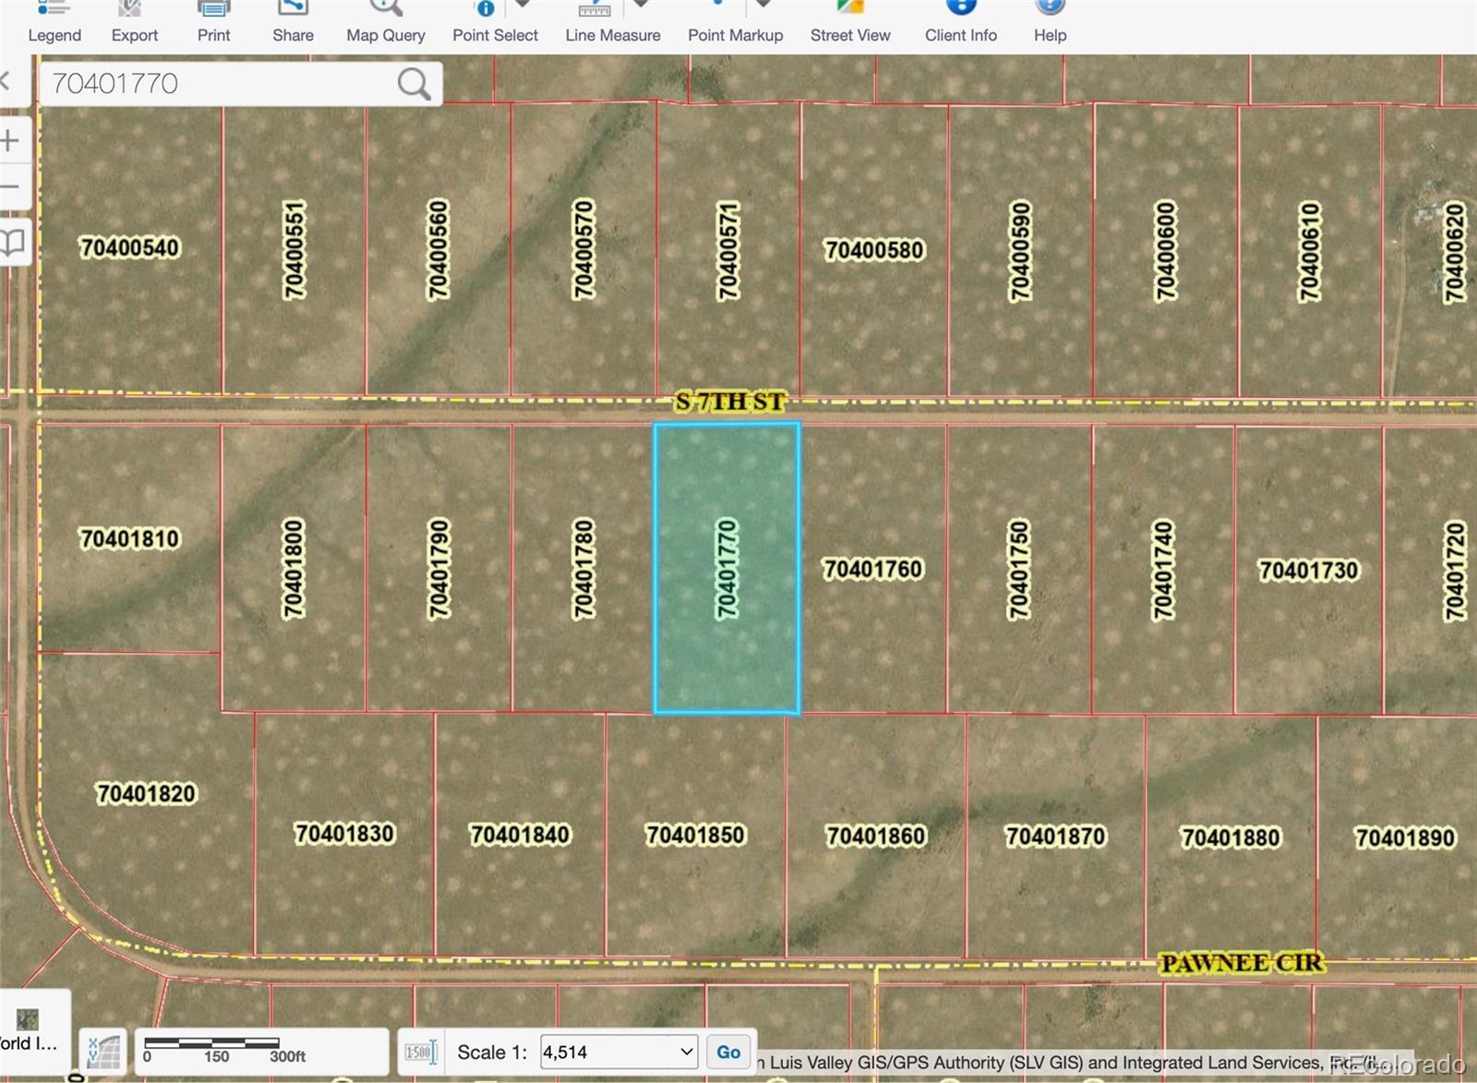Zoom in with the plus button
1477x1083 pixels.
point(11,141)
